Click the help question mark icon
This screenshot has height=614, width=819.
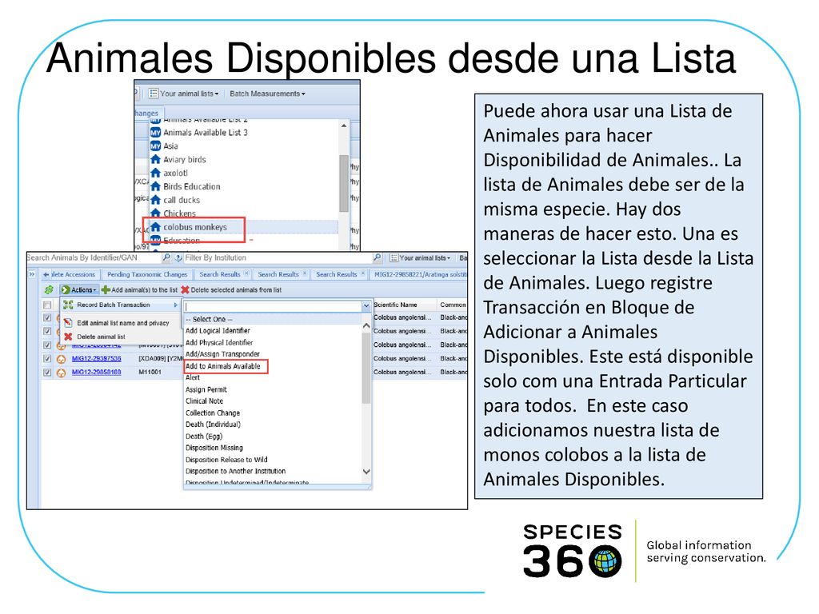(178, 257)
